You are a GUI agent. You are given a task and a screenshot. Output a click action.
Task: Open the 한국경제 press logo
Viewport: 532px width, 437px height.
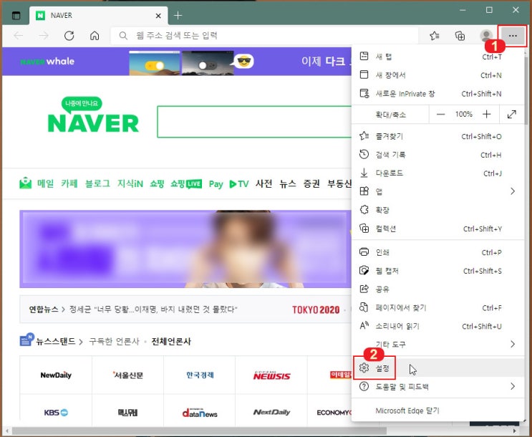200,375
